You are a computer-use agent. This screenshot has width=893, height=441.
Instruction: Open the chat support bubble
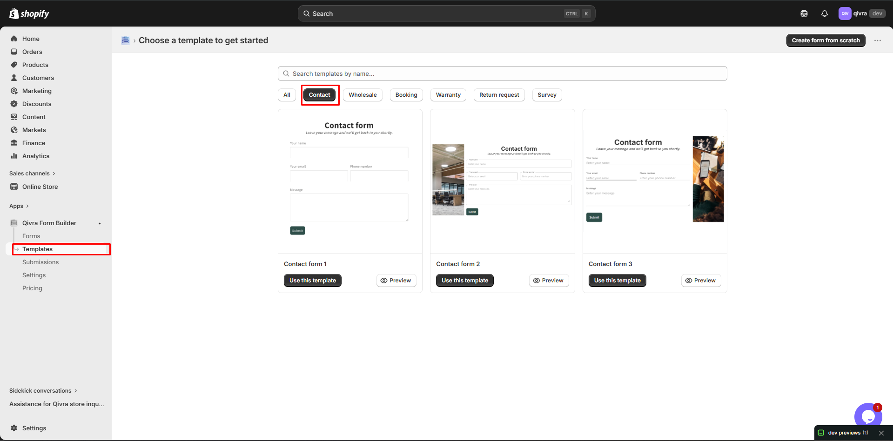[x=868, y=416]
